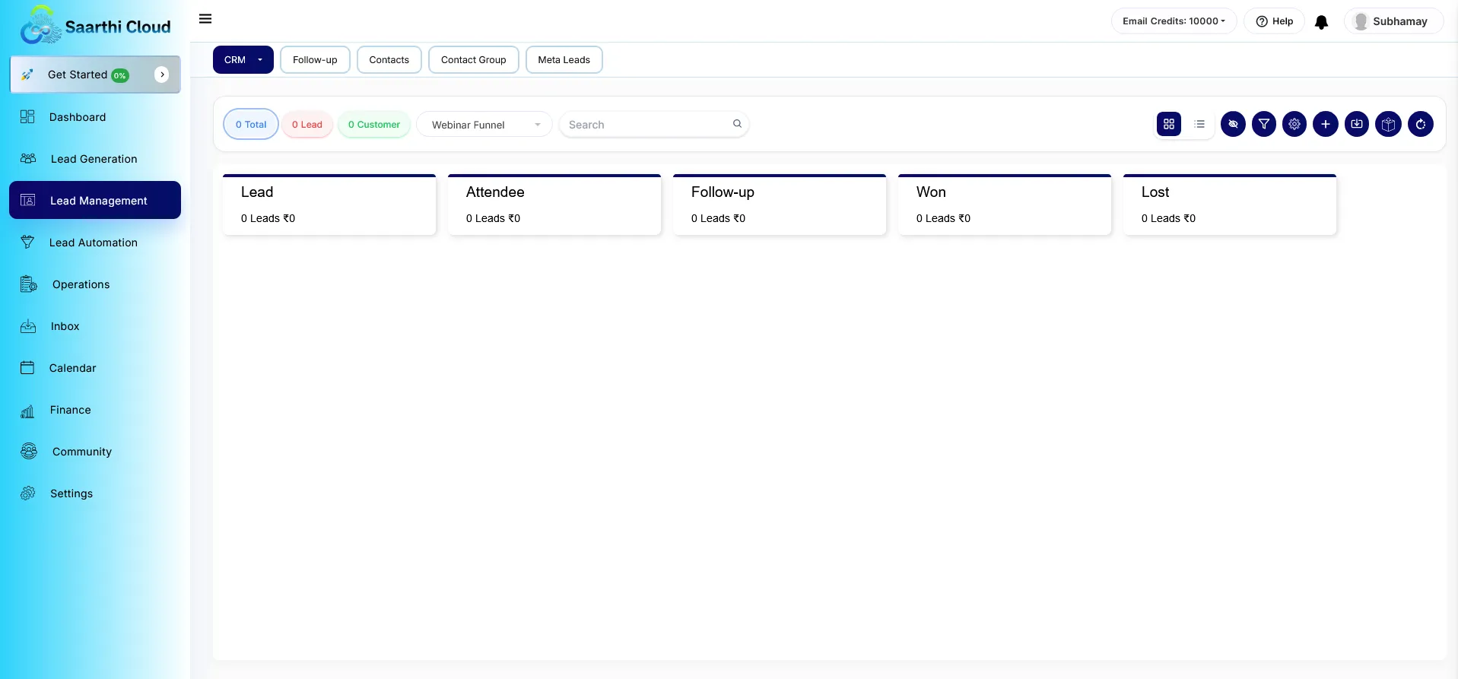Screen dimensions: 1458x679
Task: Go to Lead Automation in sidebar
Action: coord(94,243)
